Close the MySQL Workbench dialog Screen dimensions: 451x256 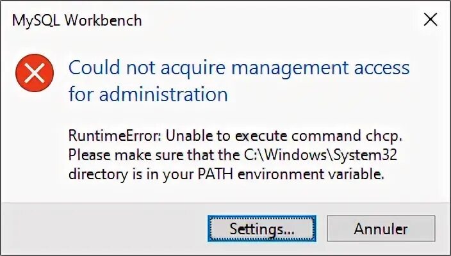tap(430, 20)
